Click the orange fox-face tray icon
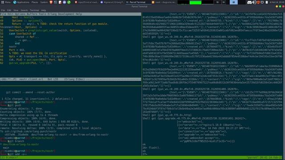 [x=258, y=2]
